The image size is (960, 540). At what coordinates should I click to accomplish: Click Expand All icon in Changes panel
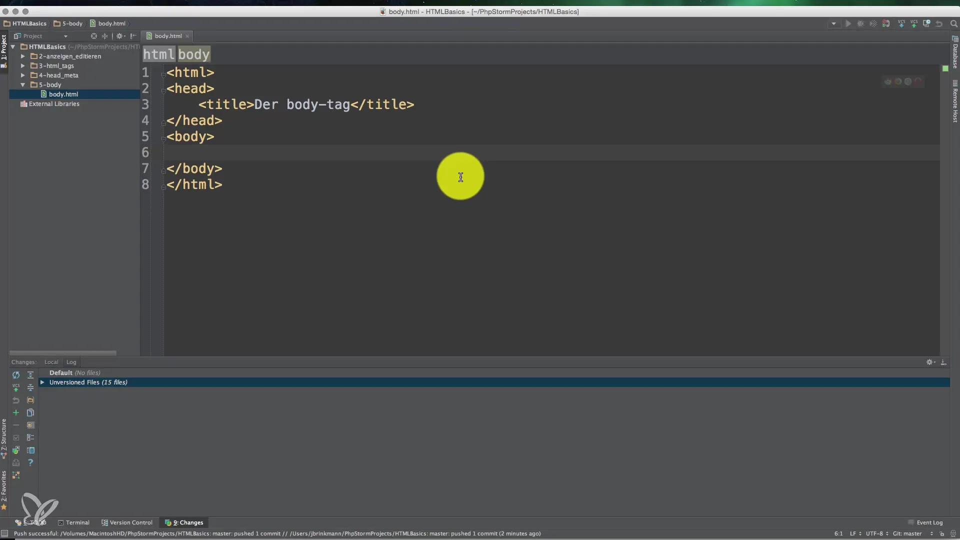30,375
